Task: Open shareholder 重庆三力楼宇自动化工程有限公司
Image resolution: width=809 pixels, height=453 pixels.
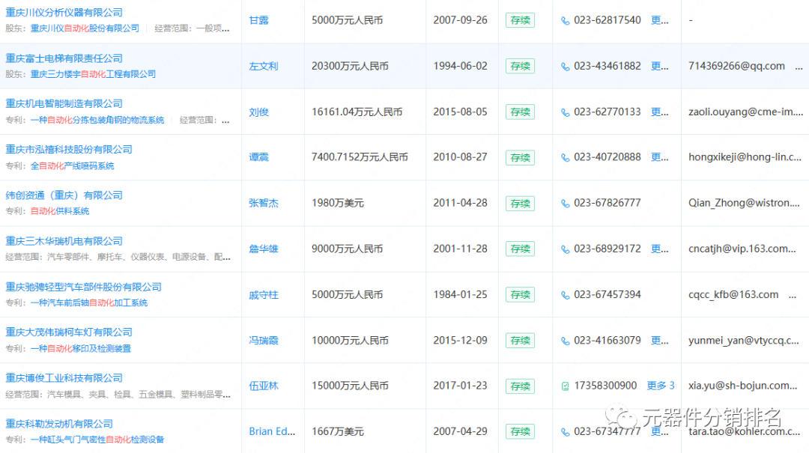Action: pos(94,74)
